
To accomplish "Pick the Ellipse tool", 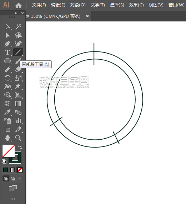I will 7,61.
